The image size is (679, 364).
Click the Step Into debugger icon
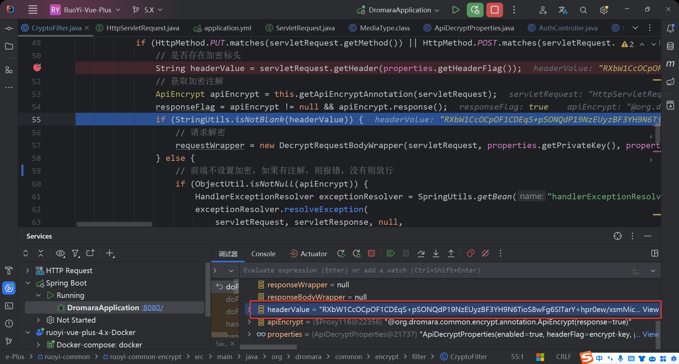click(436, 253)
